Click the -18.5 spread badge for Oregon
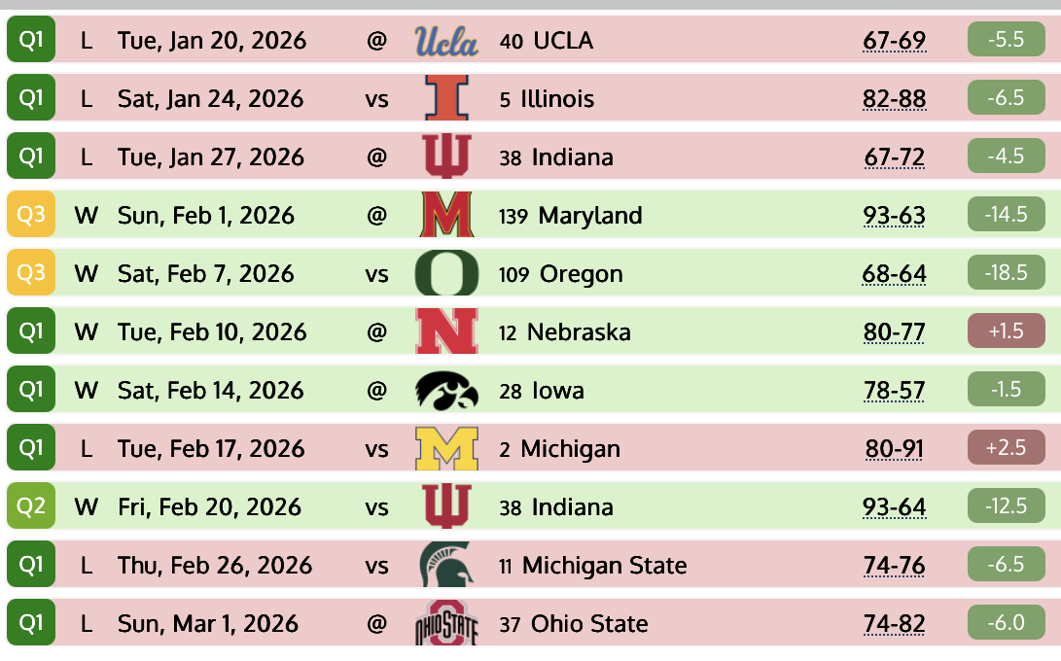This screenshot has width=1061, height=661. click(1007, 274)
